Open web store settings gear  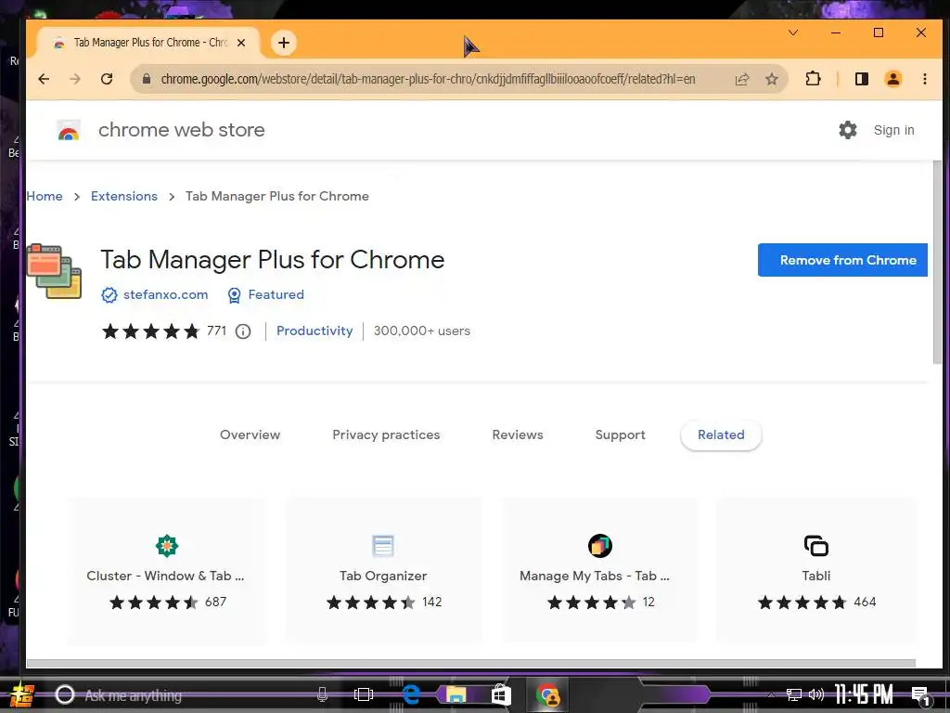coord(848,130)
